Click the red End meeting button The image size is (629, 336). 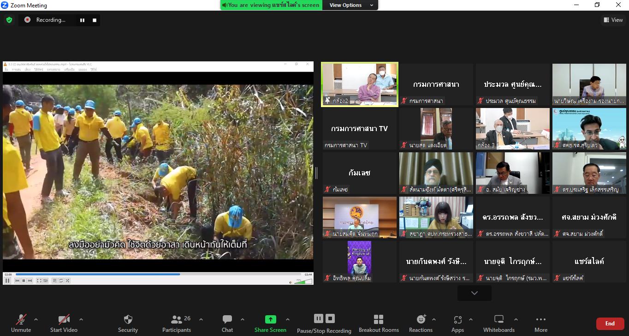[610, 324]
